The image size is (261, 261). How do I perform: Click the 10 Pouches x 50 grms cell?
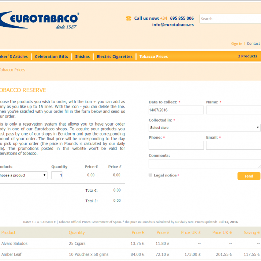(89, 254)
